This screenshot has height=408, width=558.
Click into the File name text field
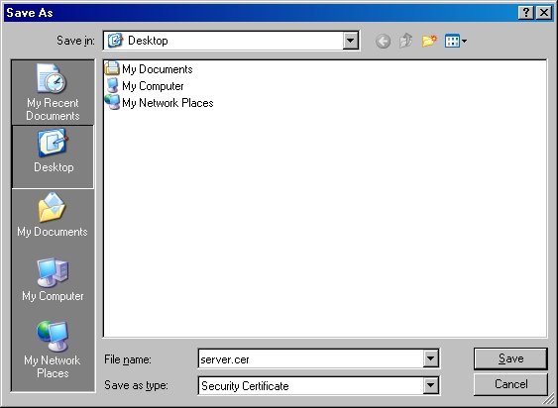click(x=310, y=358)
